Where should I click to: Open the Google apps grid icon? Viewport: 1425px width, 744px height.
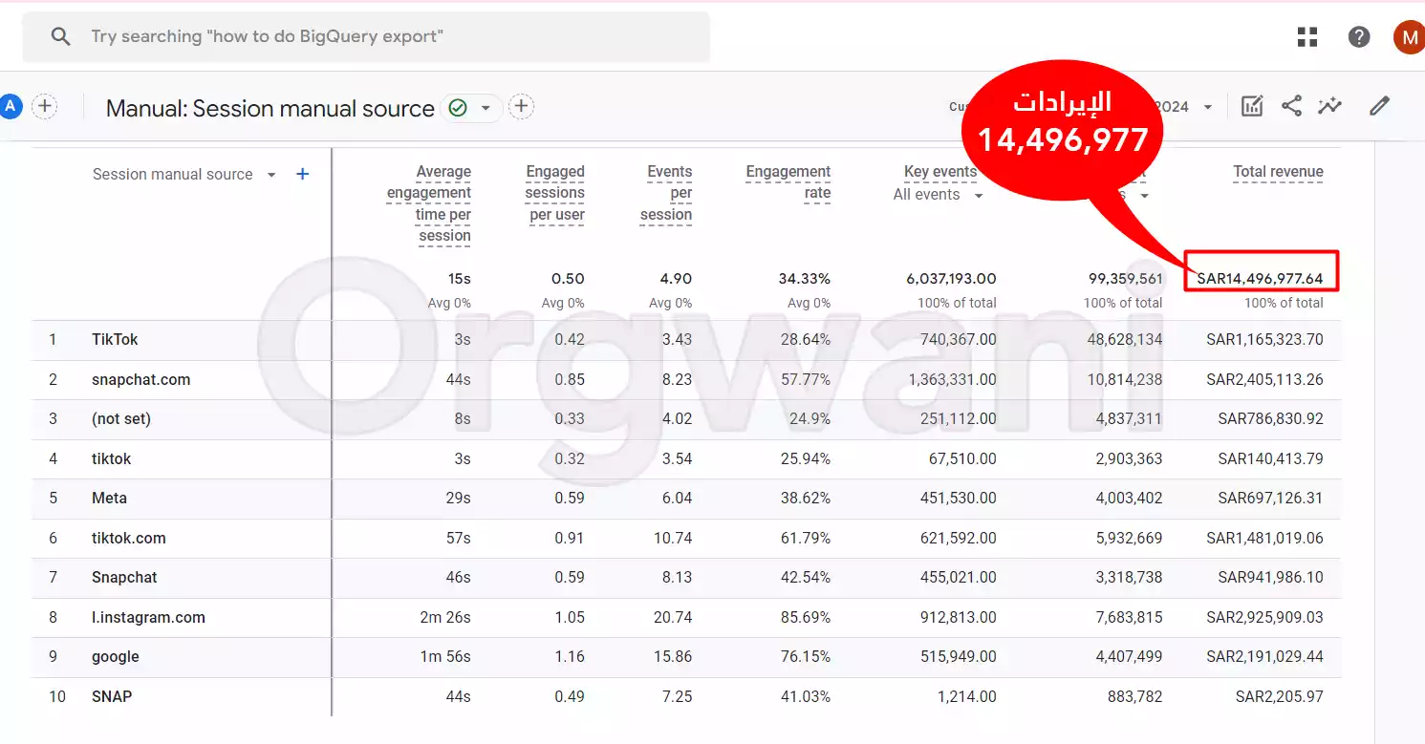[x=1306, y=37]
